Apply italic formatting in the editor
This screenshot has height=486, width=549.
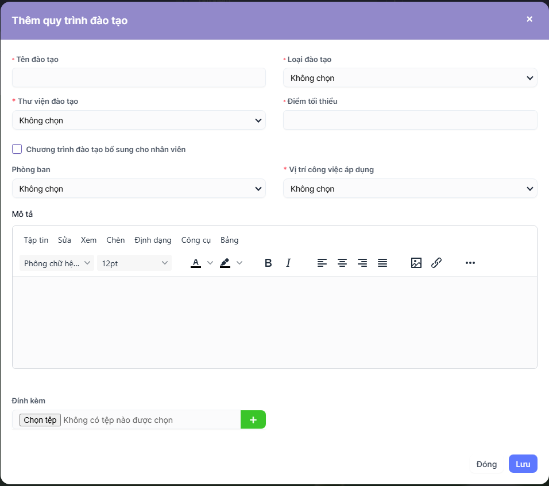click(x=288, y=263)
